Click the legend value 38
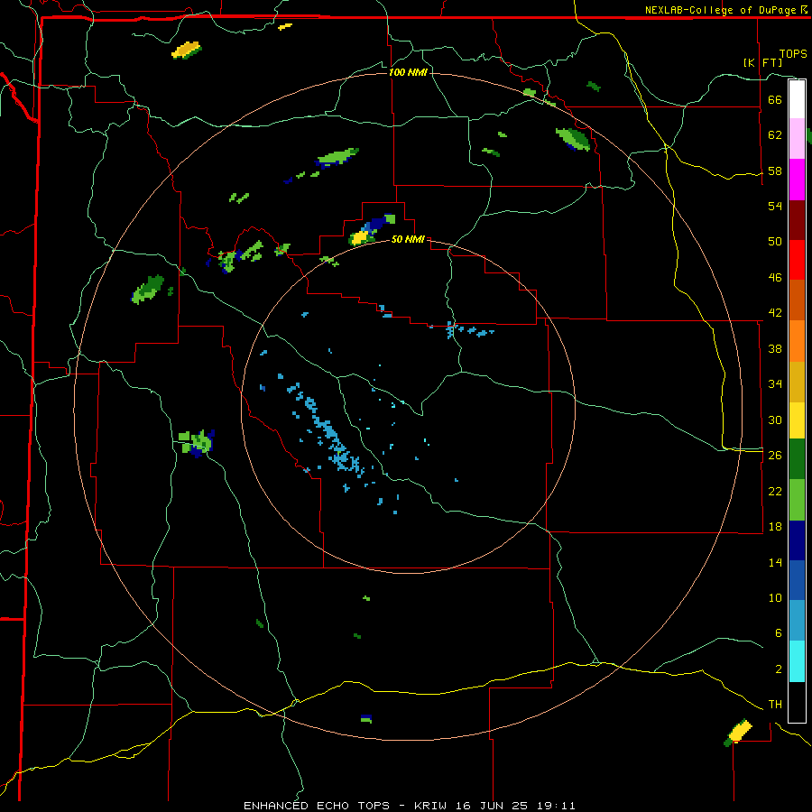 click(775, 348)
